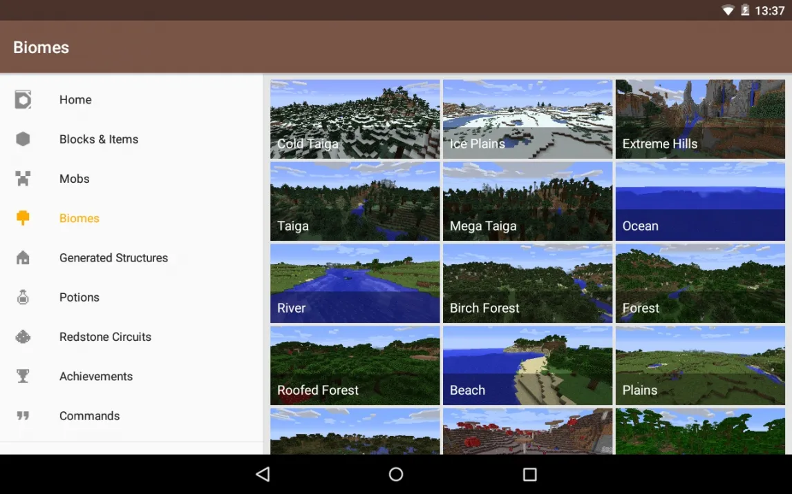Image resolution: width=792 pixels, height=494 pixels.
Task: Tap the Blocks & Items hexagon icon
Action: point(23,139)
